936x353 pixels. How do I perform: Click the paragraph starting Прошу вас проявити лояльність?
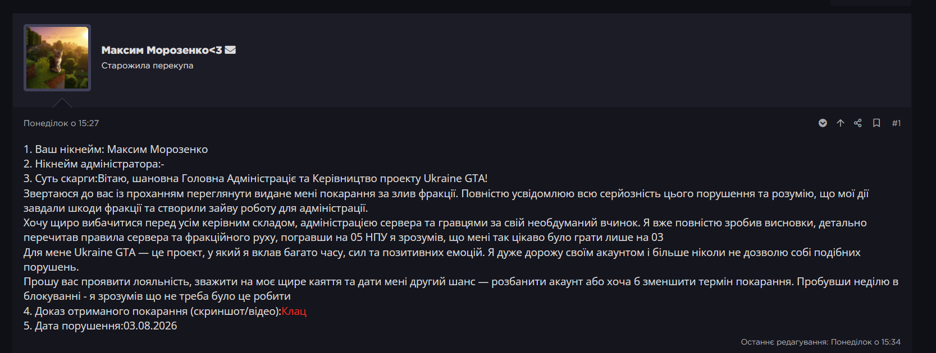(460, 289)
